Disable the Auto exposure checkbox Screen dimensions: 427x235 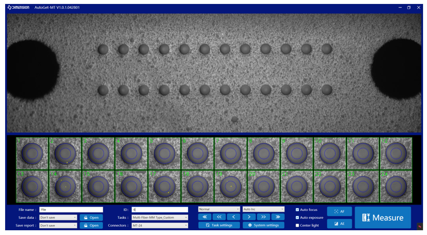click(297, 218)
